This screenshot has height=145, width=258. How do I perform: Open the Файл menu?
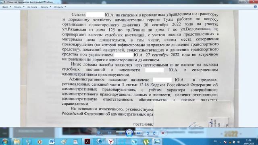point(6,7)
